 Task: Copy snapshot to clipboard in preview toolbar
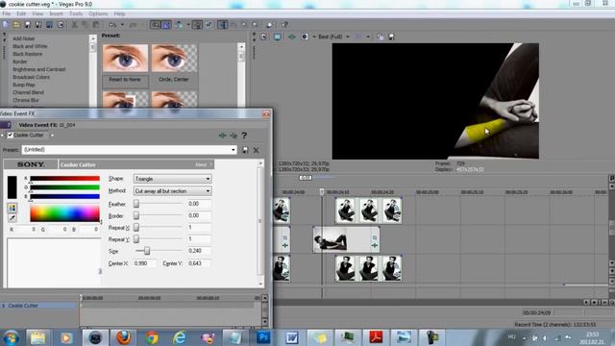(381, 37)
